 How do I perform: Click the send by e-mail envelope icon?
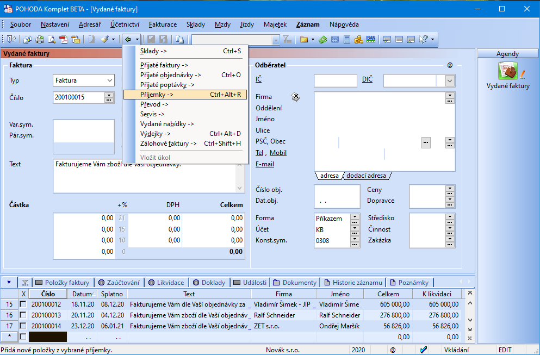pos(76,40)
